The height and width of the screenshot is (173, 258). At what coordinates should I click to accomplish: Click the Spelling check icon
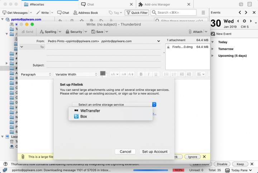42,32
